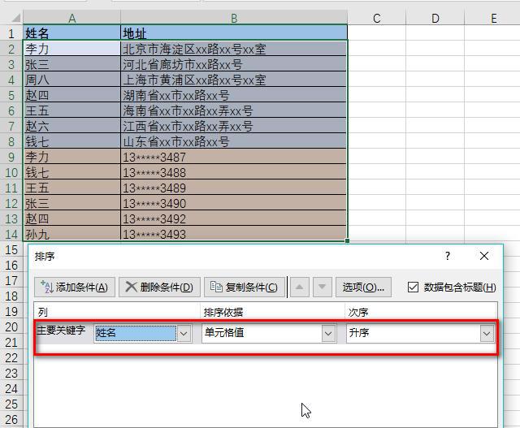Image resolution: width=520 pixels, height=428 pixels.
Task: Click the 地址 header cell B1
Action: tap(234, 33)
